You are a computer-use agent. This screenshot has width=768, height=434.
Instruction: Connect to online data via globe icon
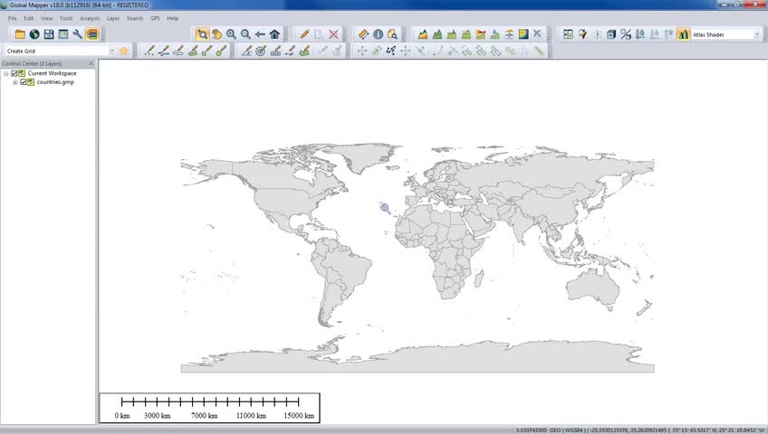(x=34, y=34)
